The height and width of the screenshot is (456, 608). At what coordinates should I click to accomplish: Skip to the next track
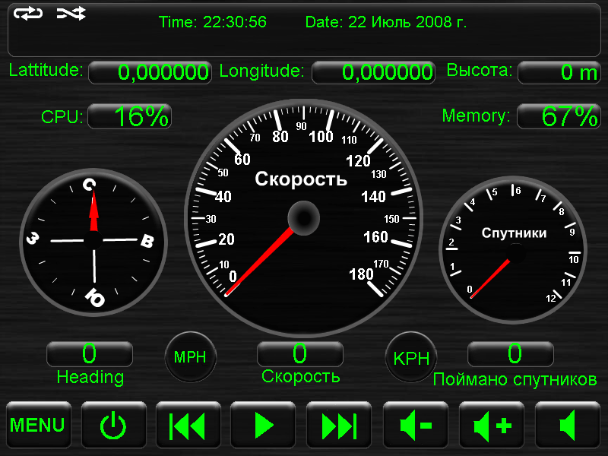tap(339, 426)
